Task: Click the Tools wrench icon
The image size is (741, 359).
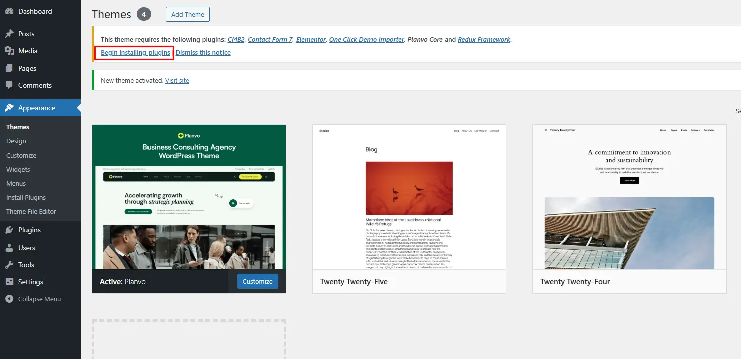Action: point(9,265)
